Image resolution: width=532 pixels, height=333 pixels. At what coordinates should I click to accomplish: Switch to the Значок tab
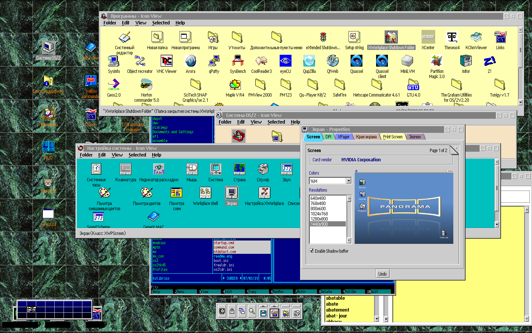(x=415, y=137)
